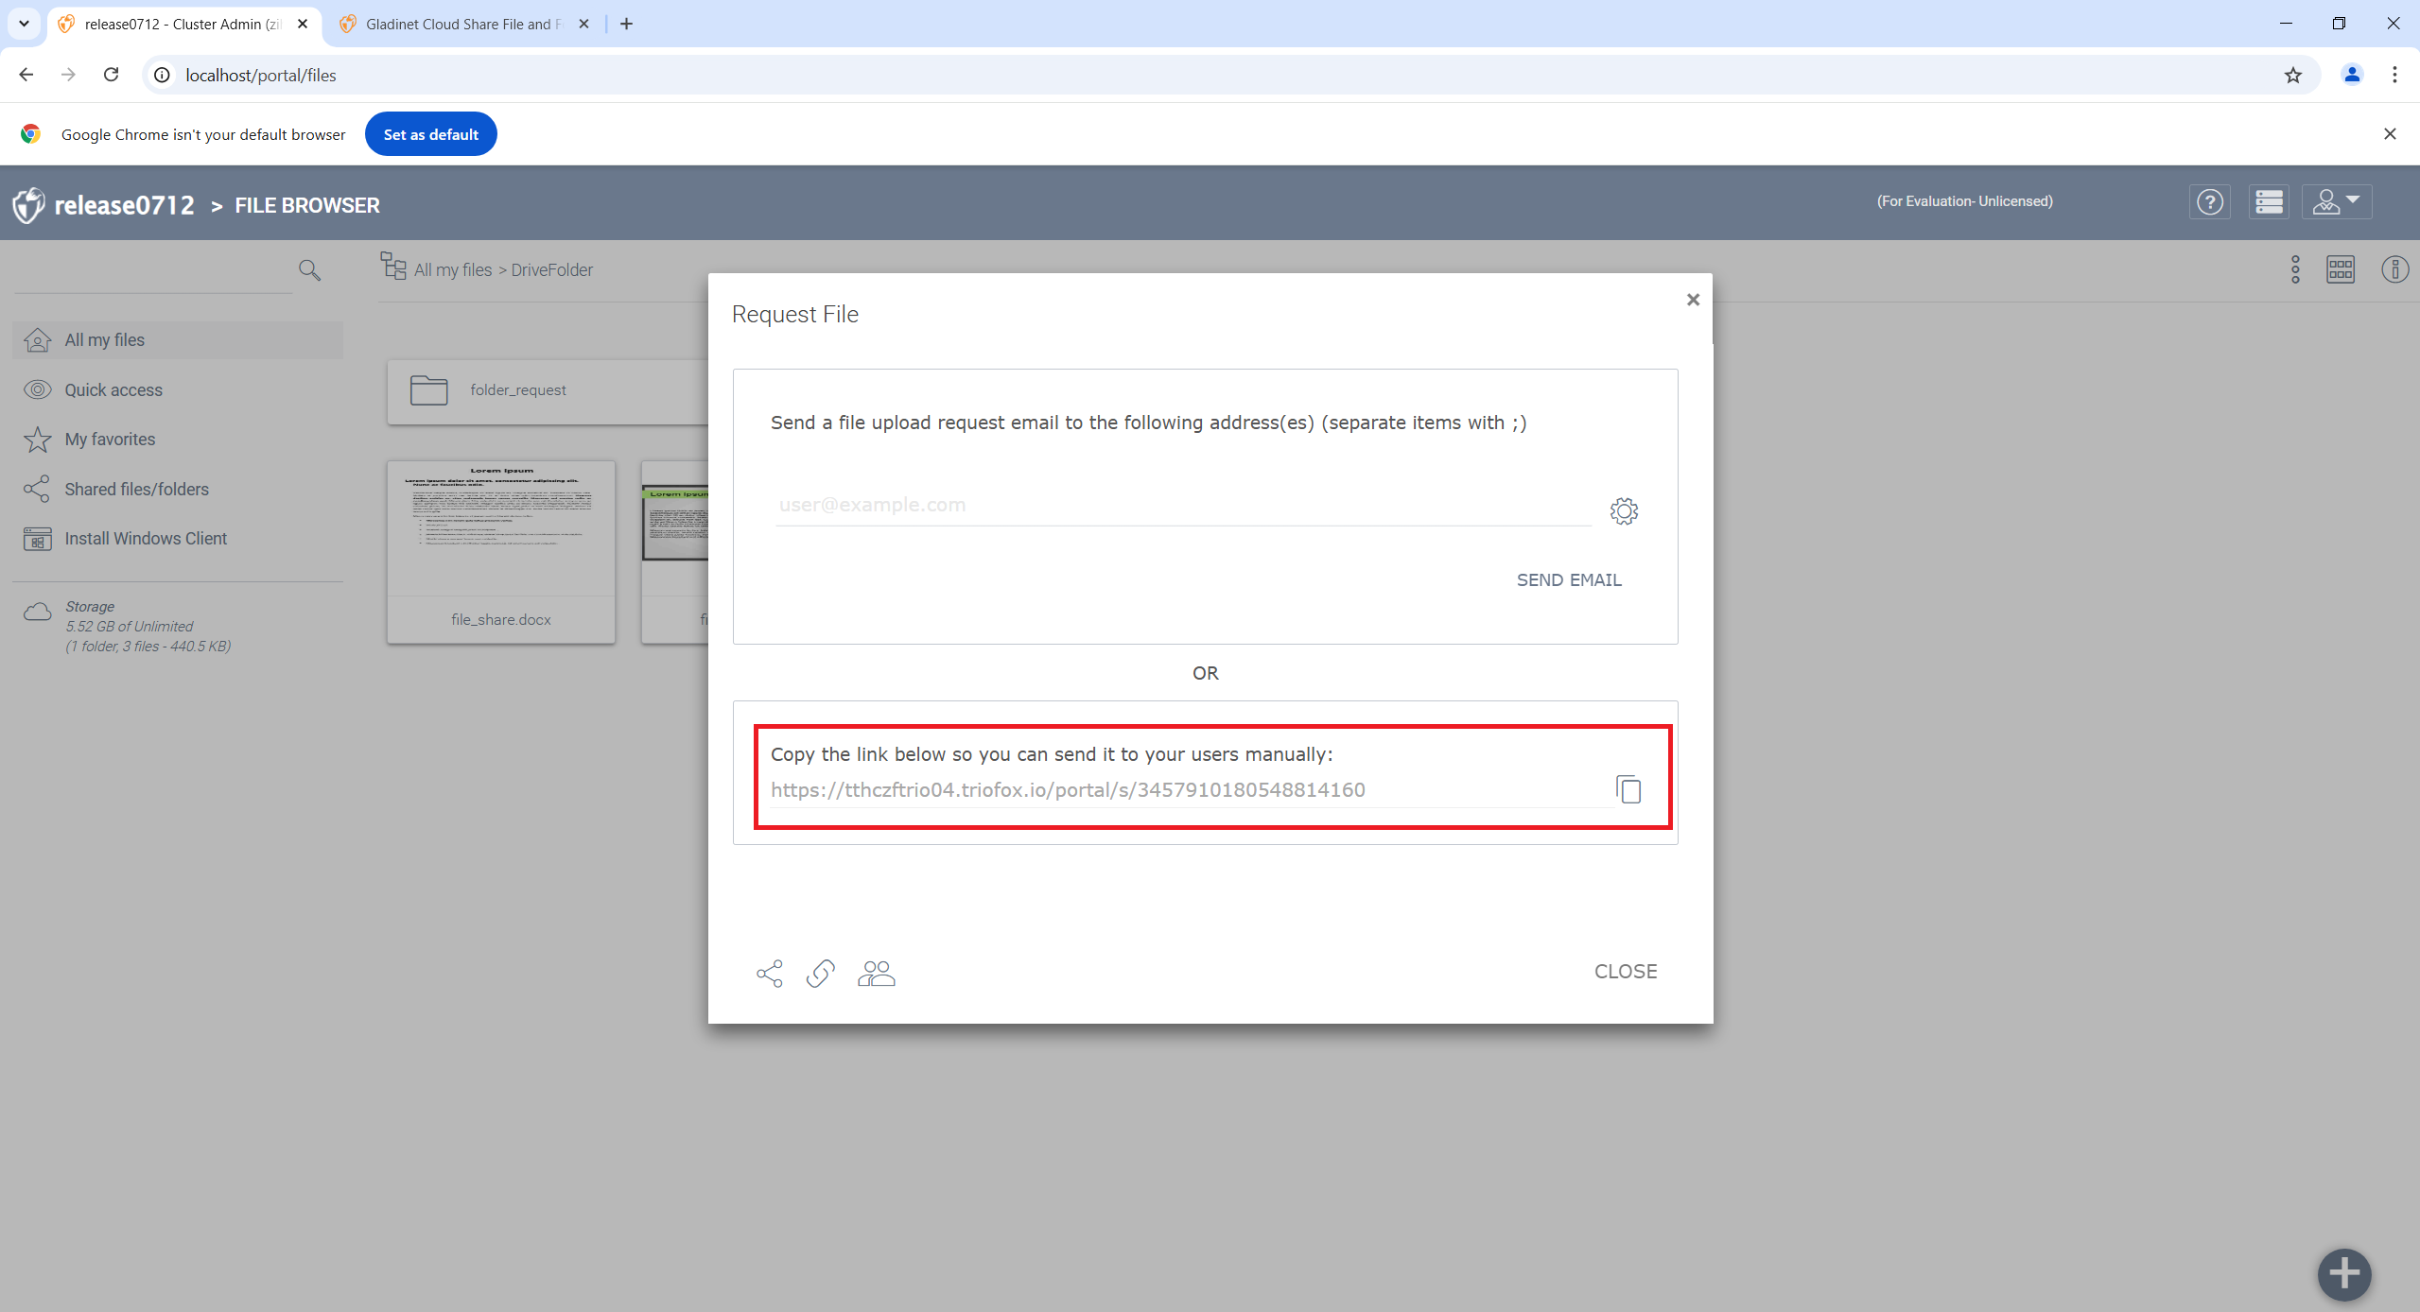Open the folder tree icon beside breadcrumb
This screenshot has height=1312, width=2420.
tap(393, 266)
